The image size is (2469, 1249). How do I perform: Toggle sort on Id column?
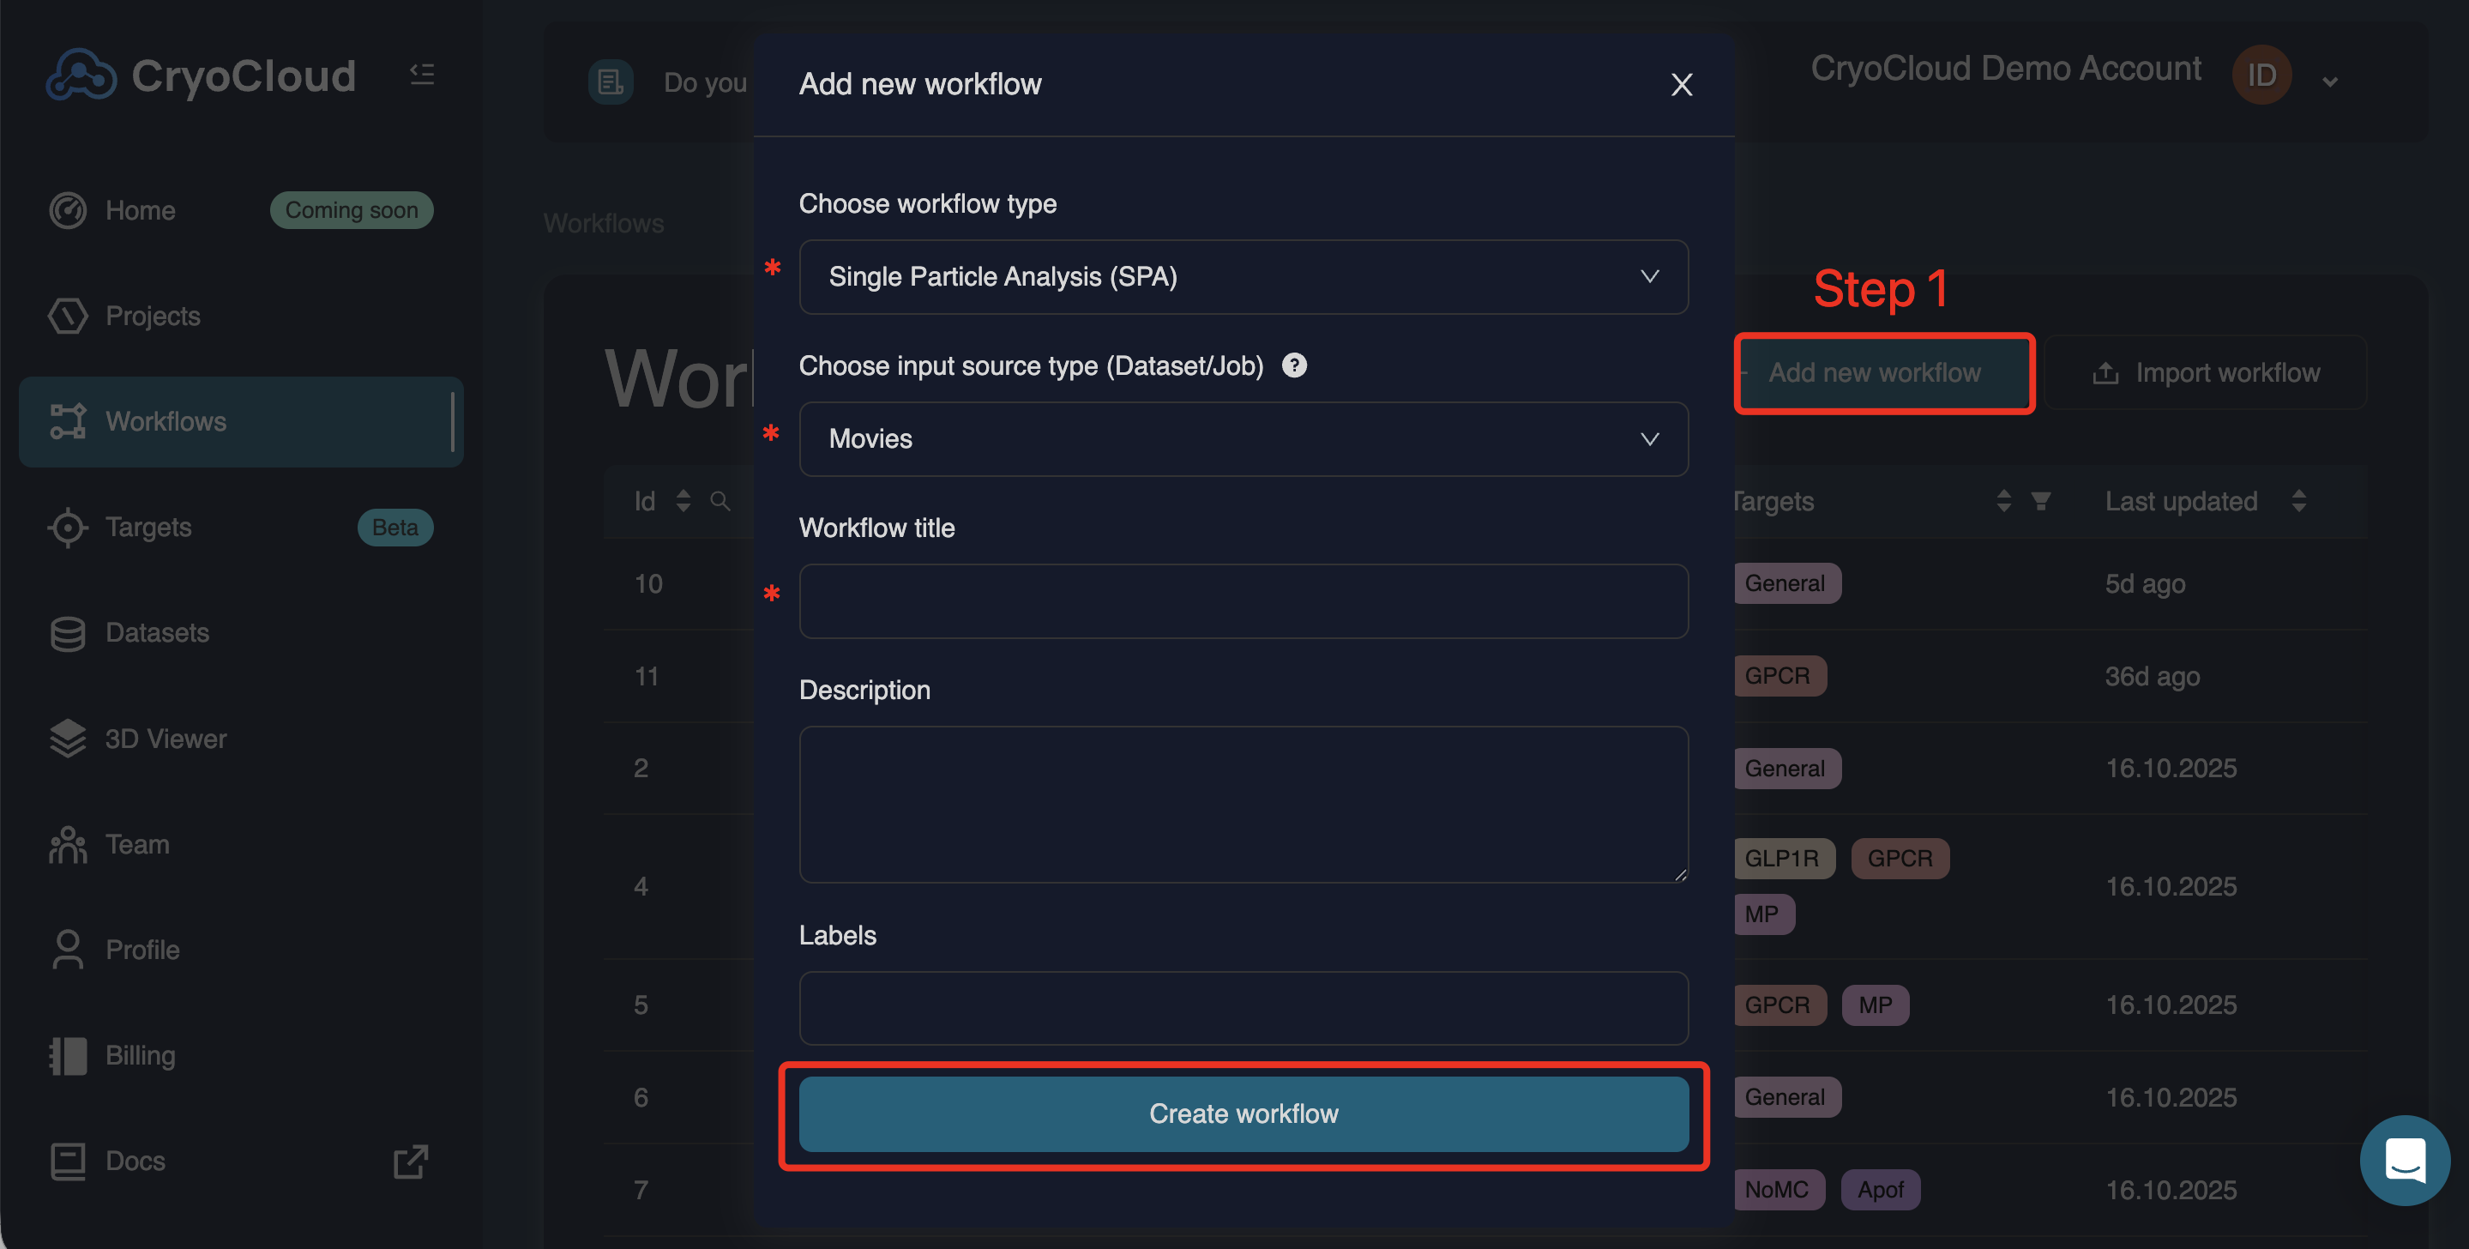tap(683, 500)
